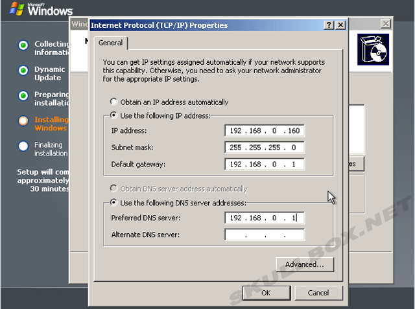
Task: Click the Dynamic Update step label
Action: point(50,73)
